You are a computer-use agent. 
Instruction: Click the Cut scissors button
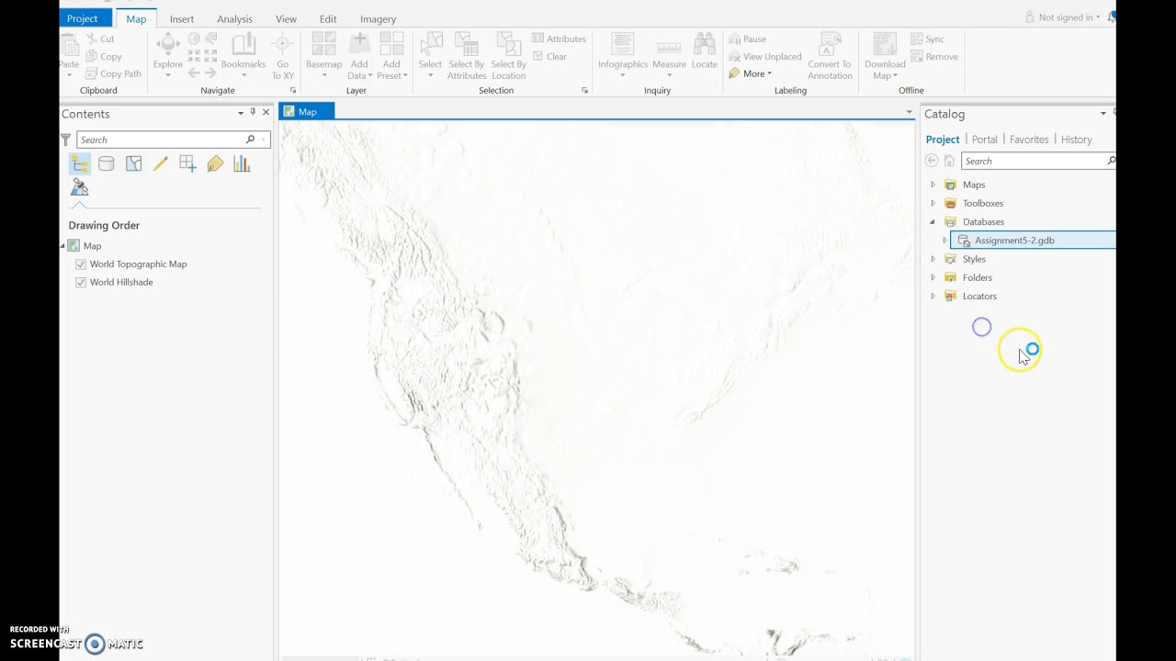pos(101,39)
